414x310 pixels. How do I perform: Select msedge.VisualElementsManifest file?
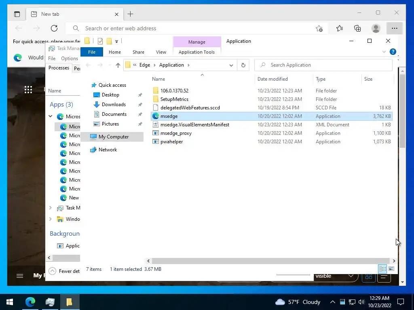pyautogui.click(x=271, y=125)
